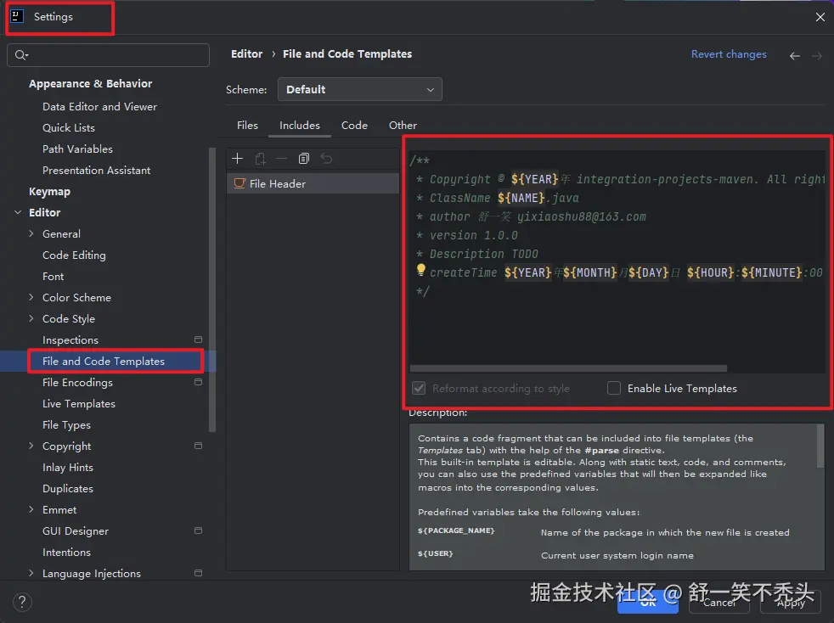Click the OK button

[648, 603]
